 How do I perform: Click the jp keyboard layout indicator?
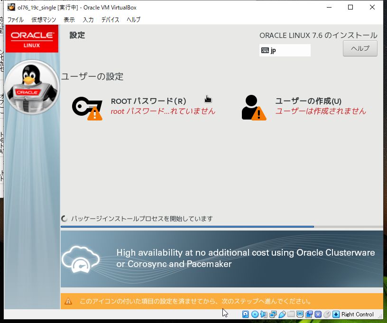point(285,50)
